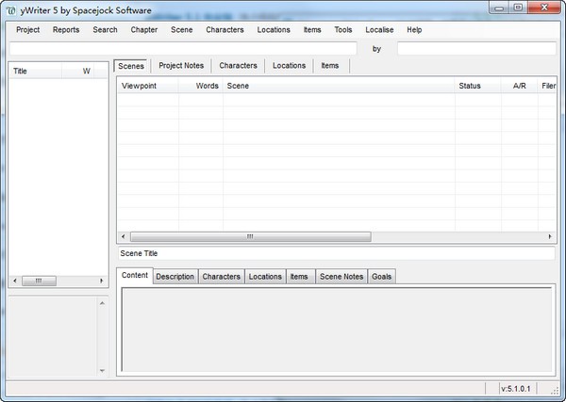The height and width of the screenshot is (402, 566).
Task: Switch to the Scenes tab
Action: (131, 66)
